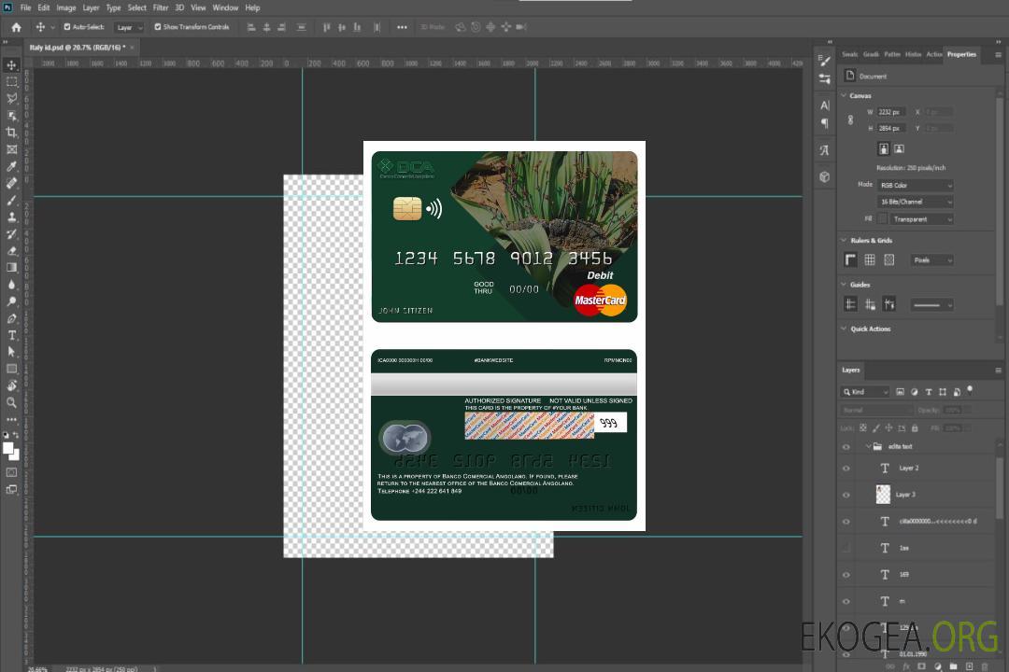Pick the Zoom tool in the toolbar
1009x672 pixels.
(x=12, y=402)
